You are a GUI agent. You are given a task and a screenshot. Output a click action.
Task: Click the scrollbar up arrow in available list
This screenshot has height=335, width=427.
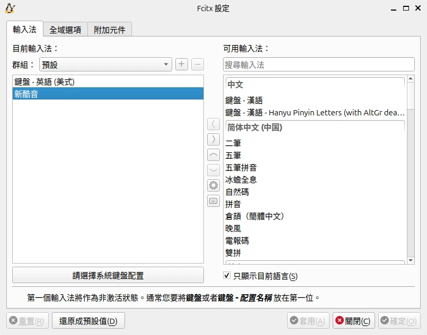(411, 79)
